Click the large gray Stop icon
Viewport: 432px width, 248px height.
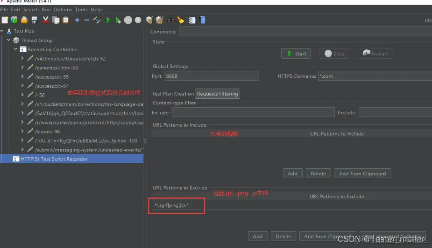128,20
